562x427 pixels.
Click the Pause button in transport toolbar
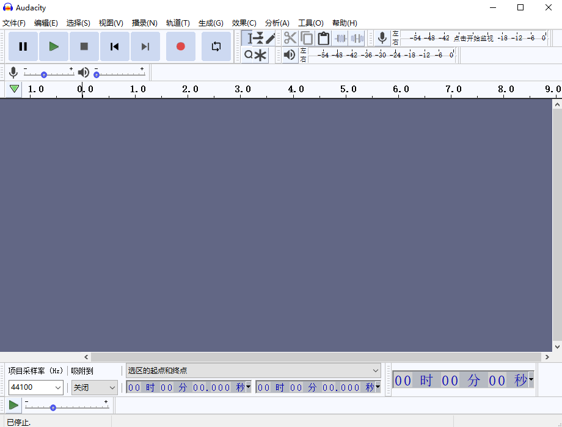(x=23, y=46)
